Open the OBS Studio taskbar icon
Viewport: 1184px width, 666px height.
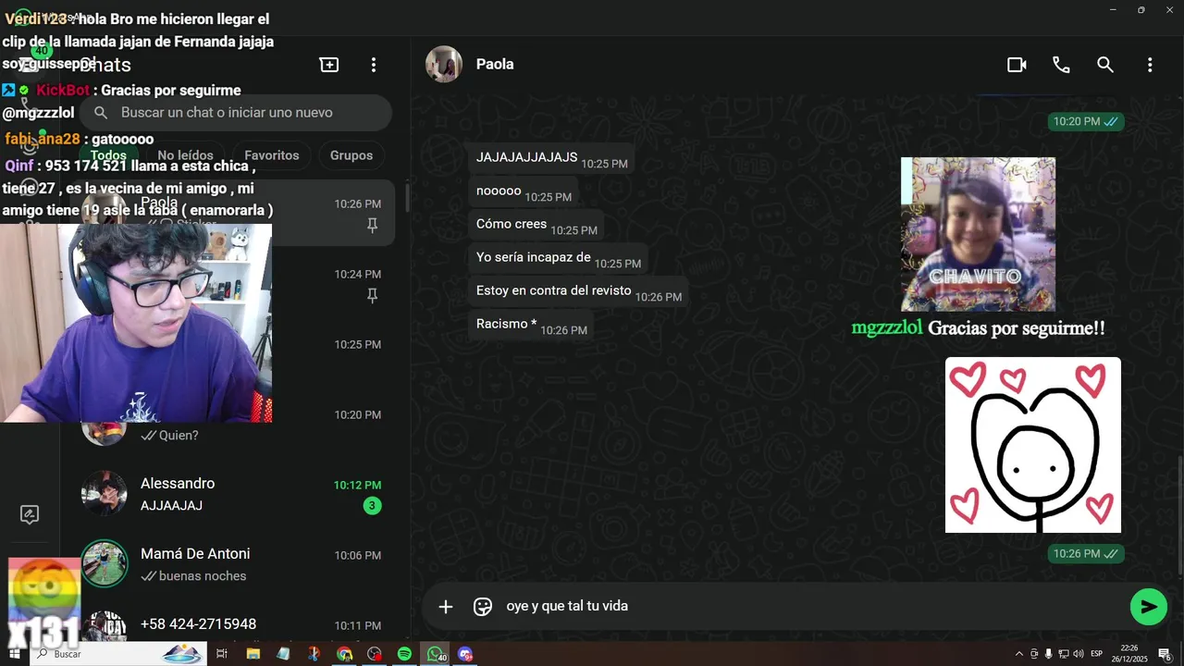(374, 654)
